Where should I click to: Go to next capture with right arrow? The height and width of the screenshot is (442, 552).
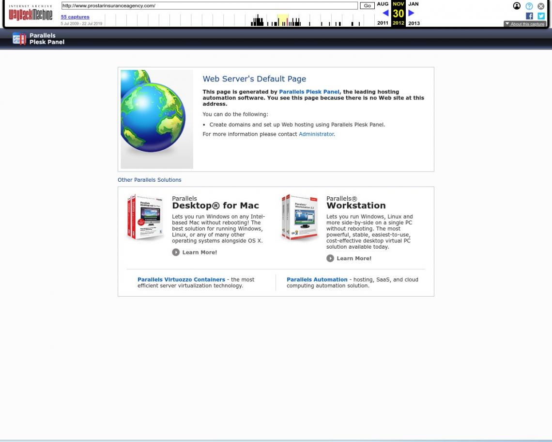click(x=411, y=13)
